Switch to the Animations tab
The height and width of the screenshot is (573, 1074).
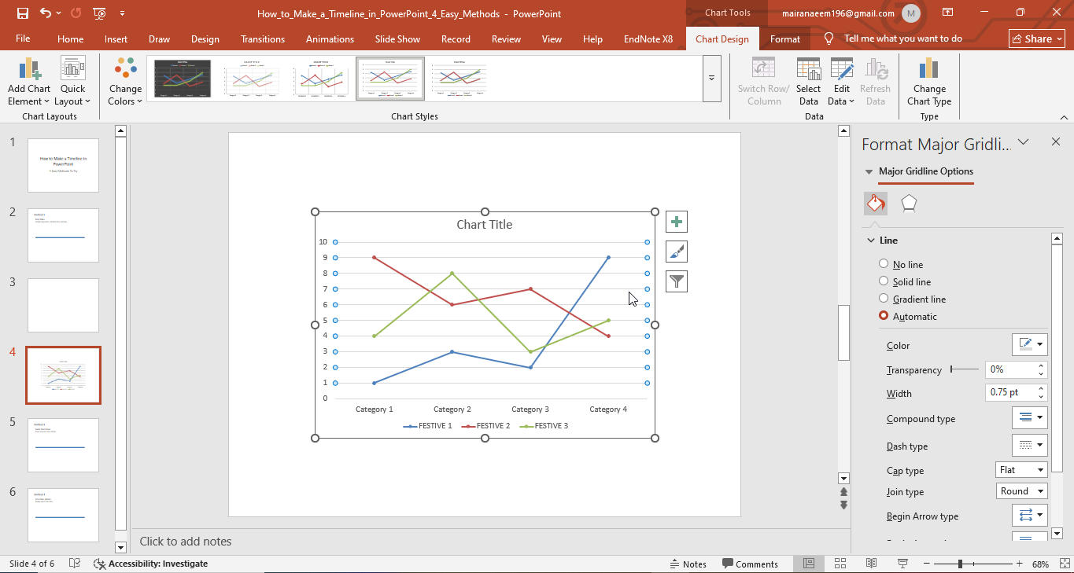(330, 39)
